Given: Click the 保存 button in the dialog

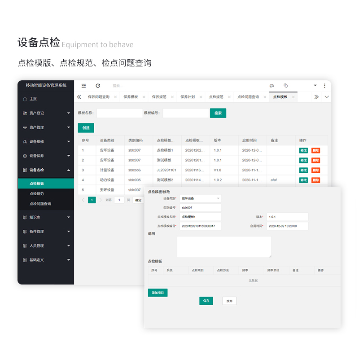Looking at the screenshot, I should [x=206, y=301].
